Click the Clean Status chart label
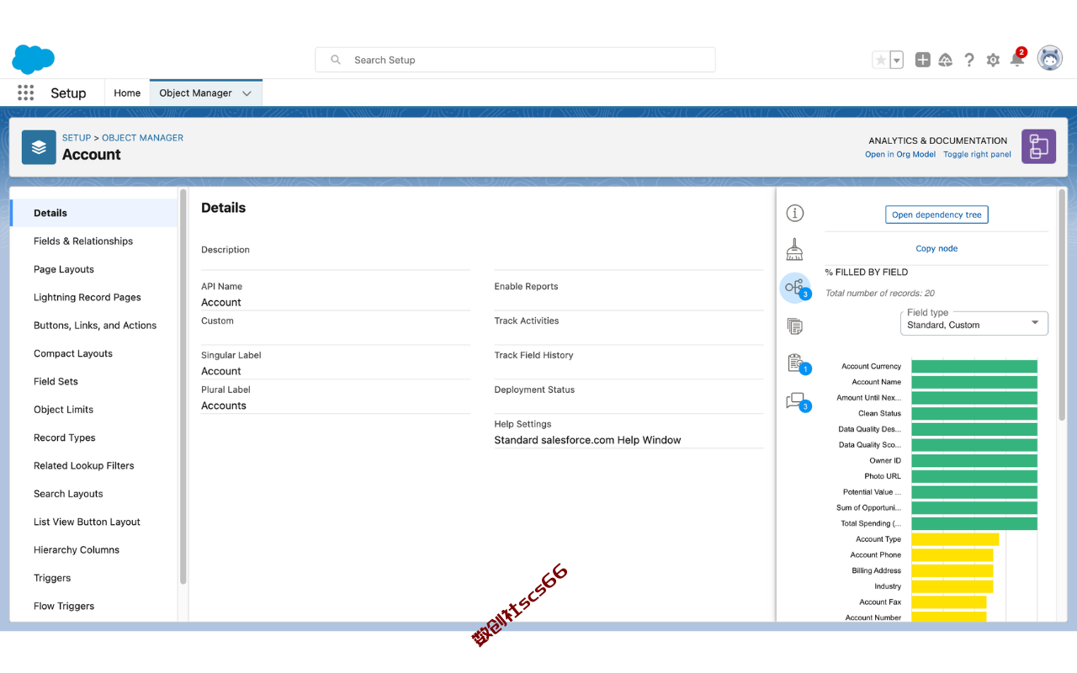1077x673 pixels. point(879,414)
